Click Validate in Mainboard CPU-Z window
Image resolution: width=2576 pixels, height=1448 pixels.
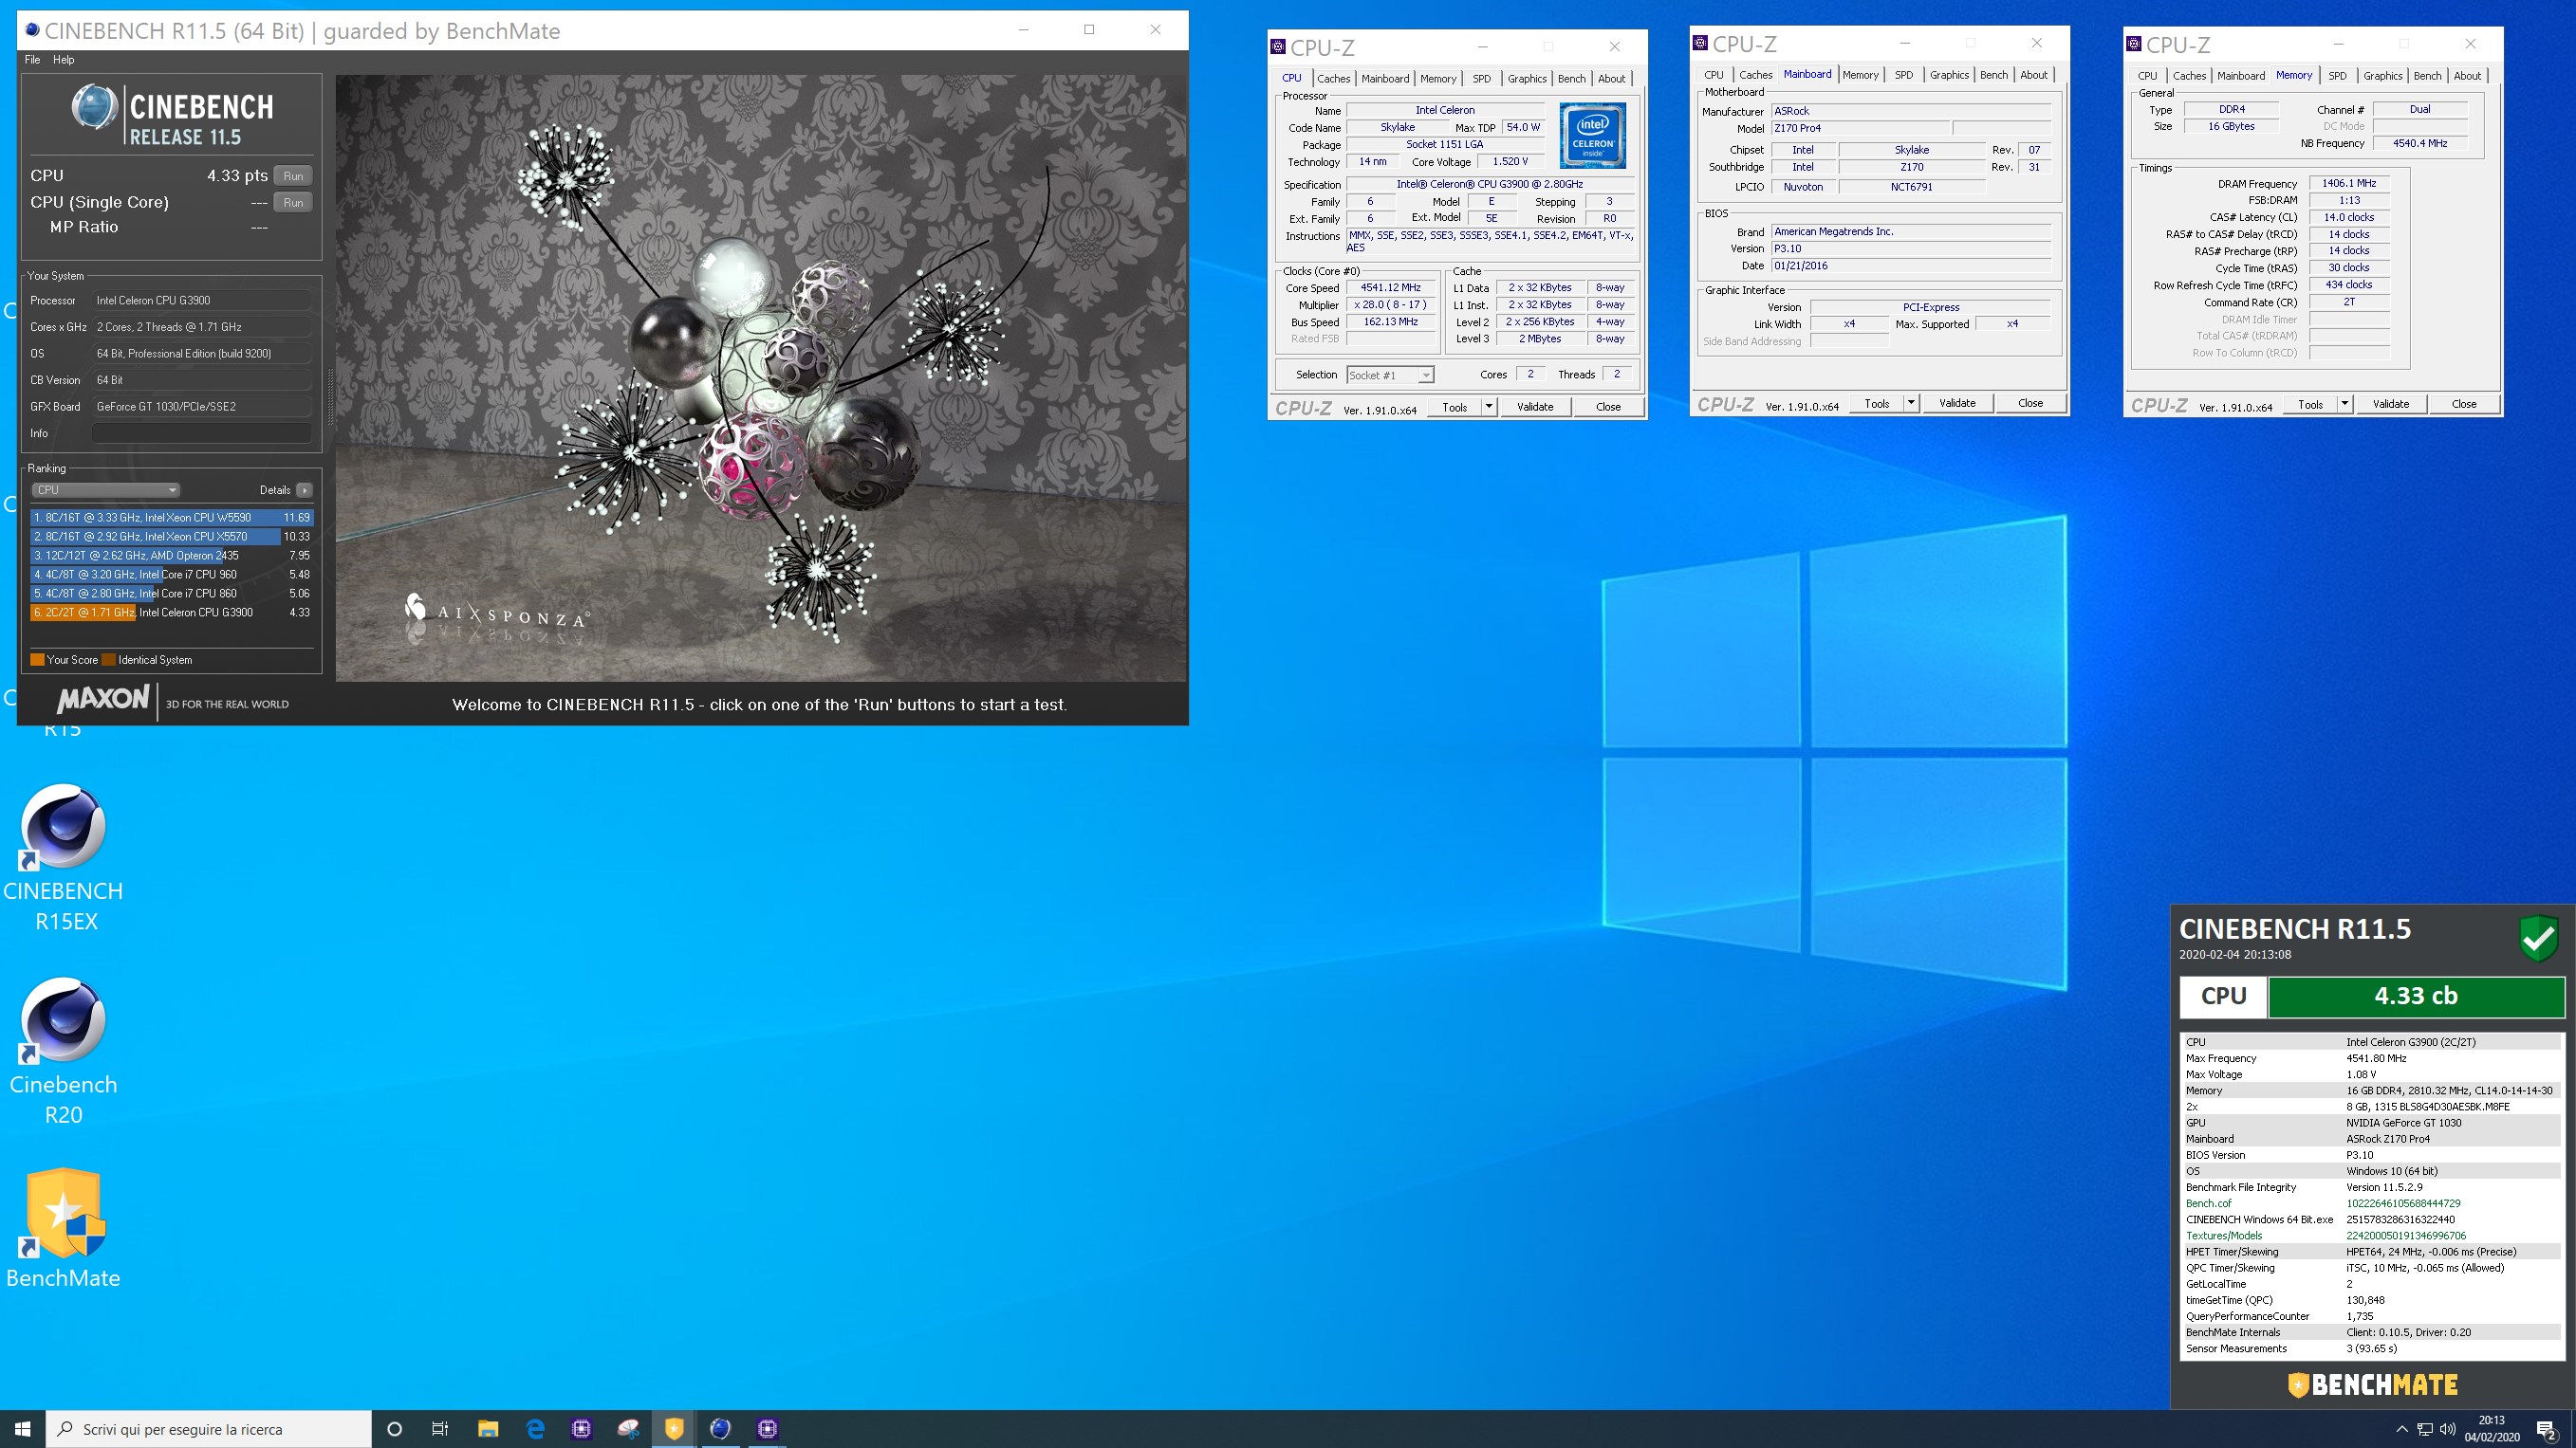(x=1957, y=403)
